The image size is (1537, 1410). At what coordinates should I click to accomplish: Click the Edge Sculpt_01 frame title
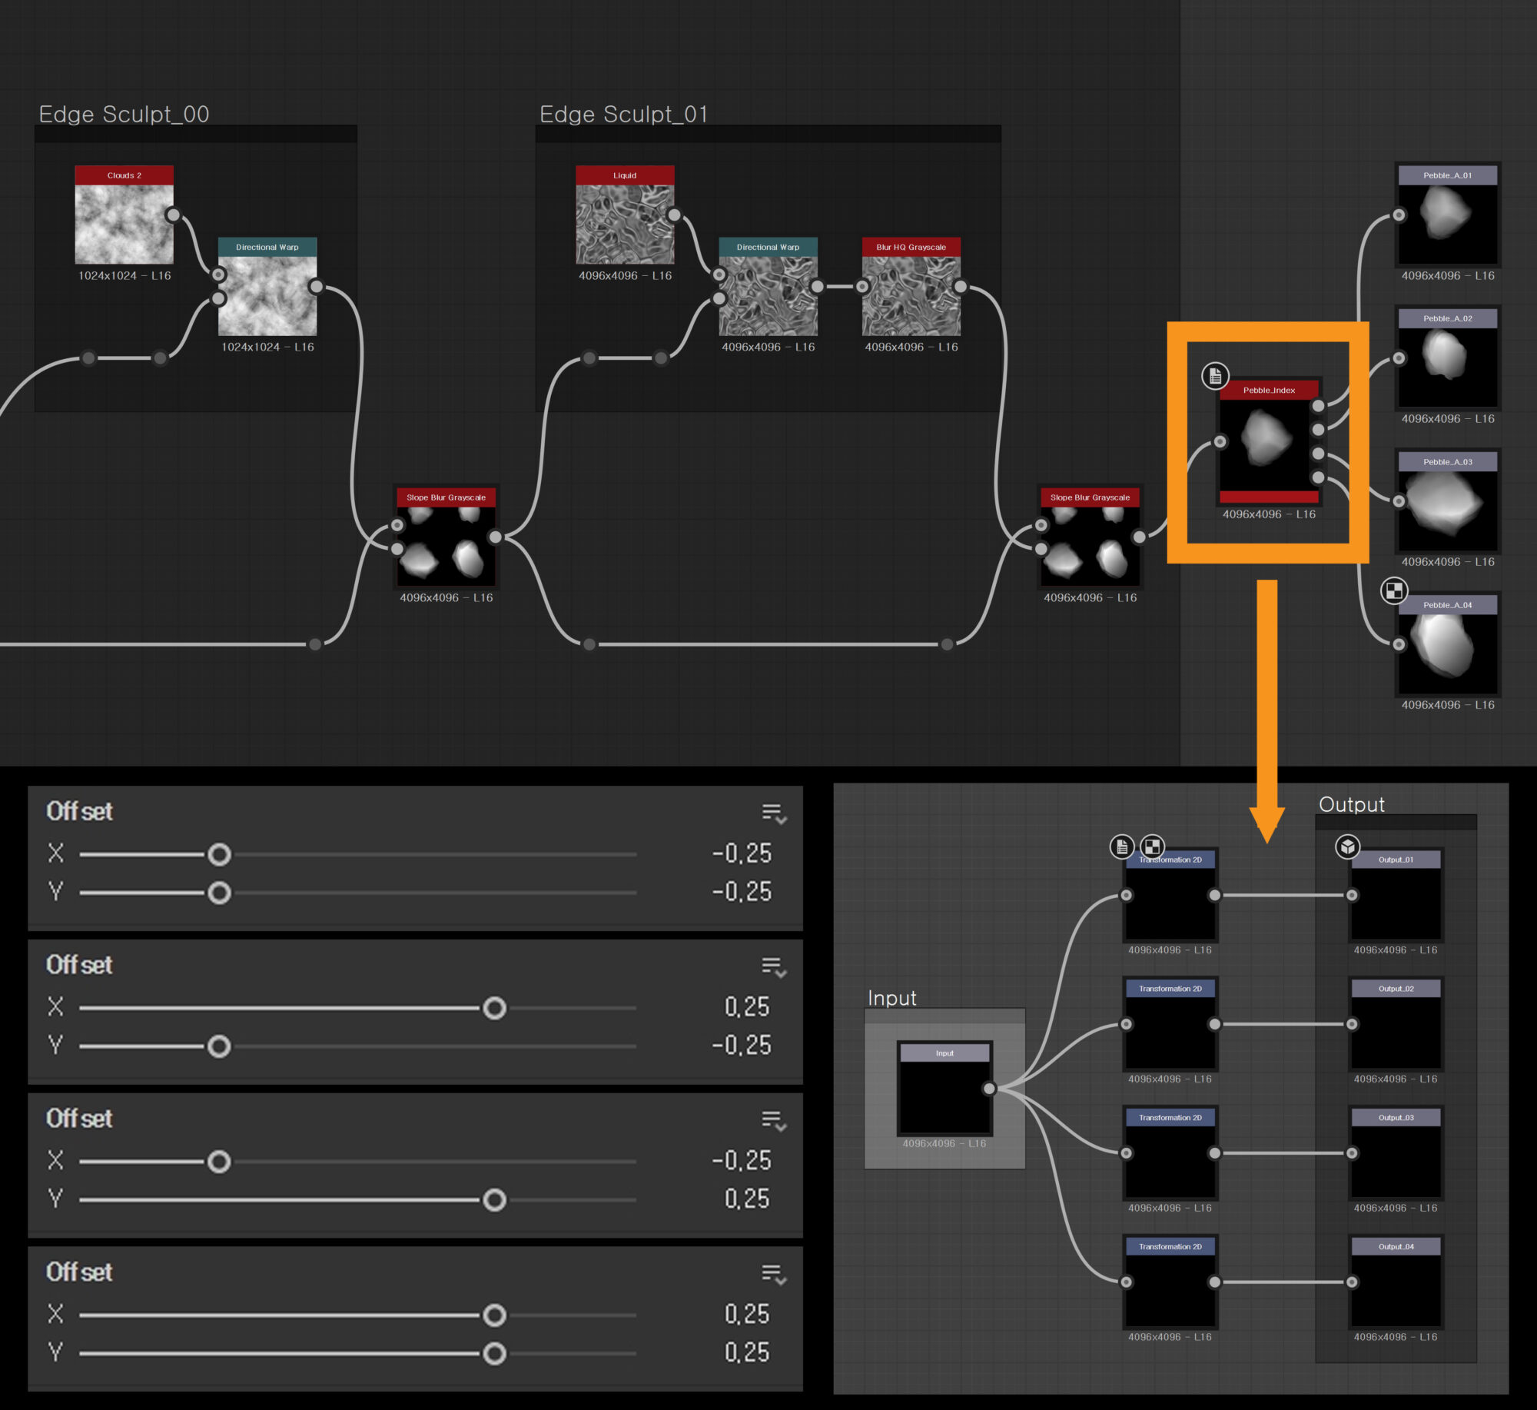(623, 115)
